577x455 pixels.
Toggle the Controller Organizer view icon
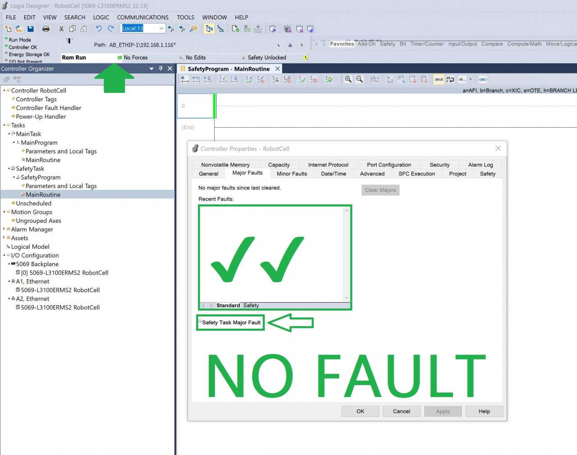209,28
